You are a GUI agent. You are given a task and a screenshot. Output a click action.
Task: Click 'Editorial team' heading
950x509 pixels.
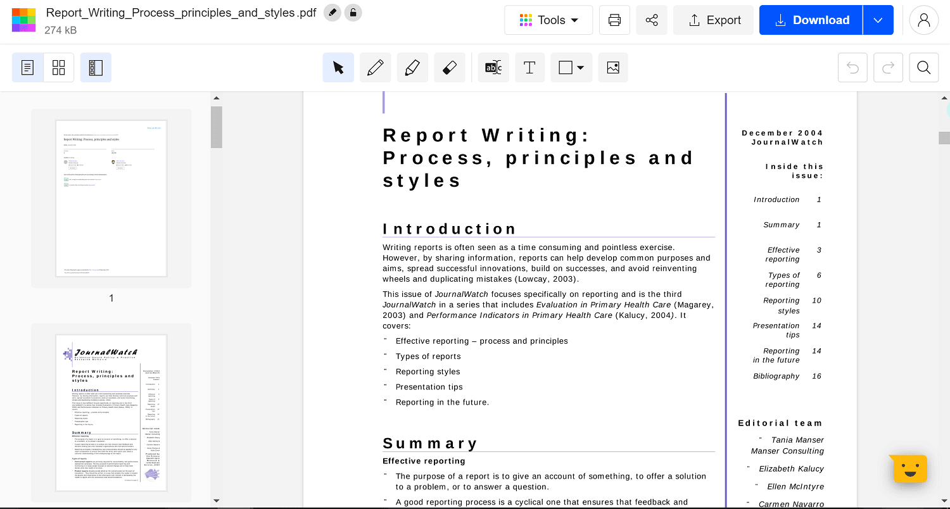point(780,423)
